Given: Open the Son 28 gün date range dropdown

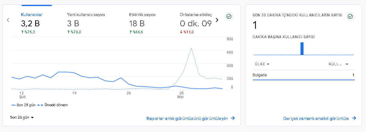Looking at the screenshot, I should (x=22, y=117).
